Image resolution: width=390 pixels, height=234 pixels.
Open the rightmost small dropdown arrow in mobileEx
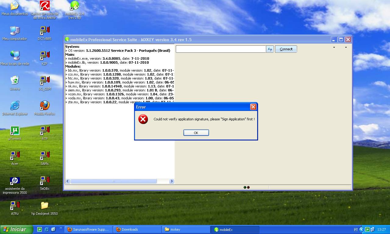coord(346,48)
